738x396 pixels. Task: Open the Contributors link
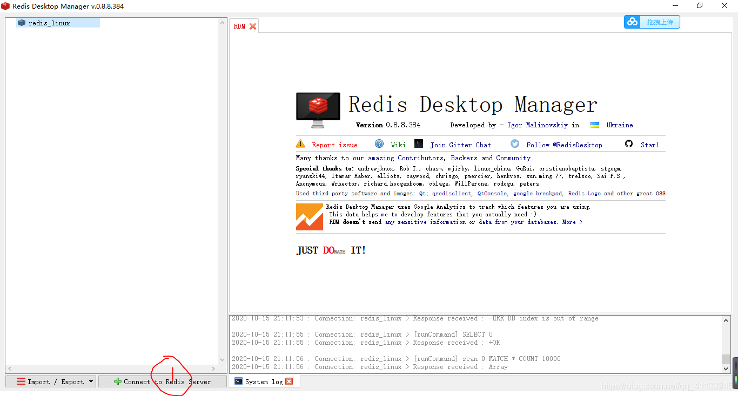coord(420,158)
